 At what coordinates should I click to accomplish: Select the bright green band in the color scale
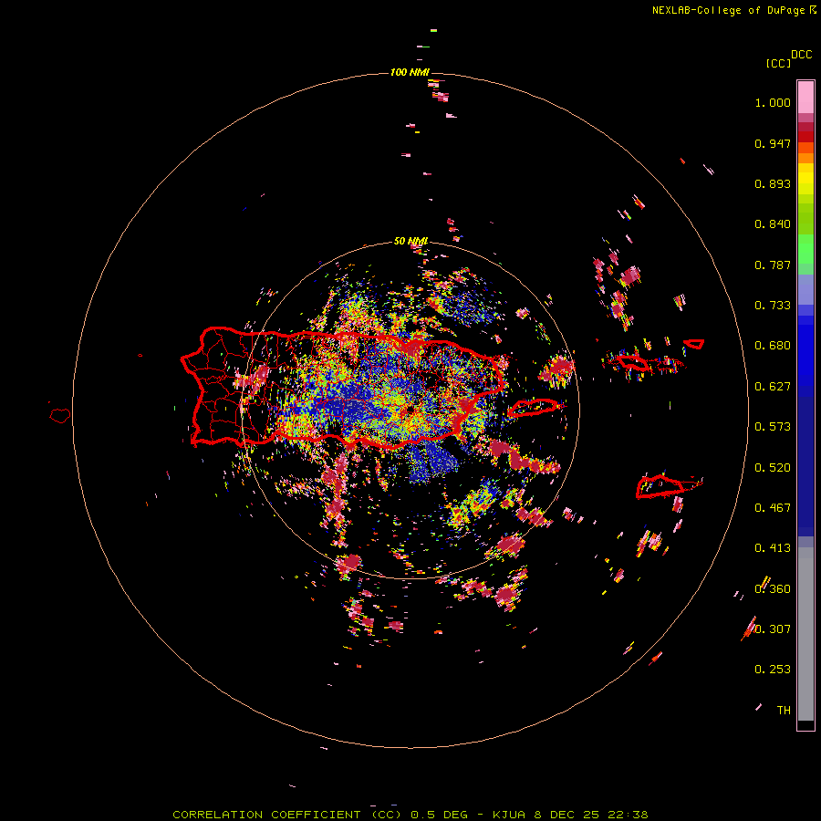click(x=805, y=249)
